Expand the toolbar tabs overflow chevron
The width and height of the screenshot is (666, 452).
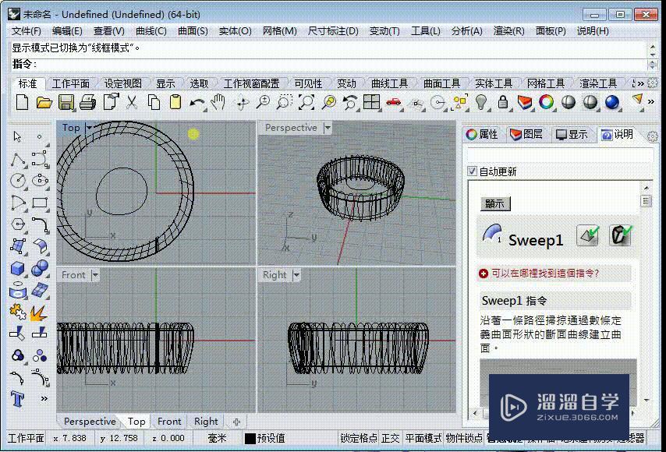point(639,83)
